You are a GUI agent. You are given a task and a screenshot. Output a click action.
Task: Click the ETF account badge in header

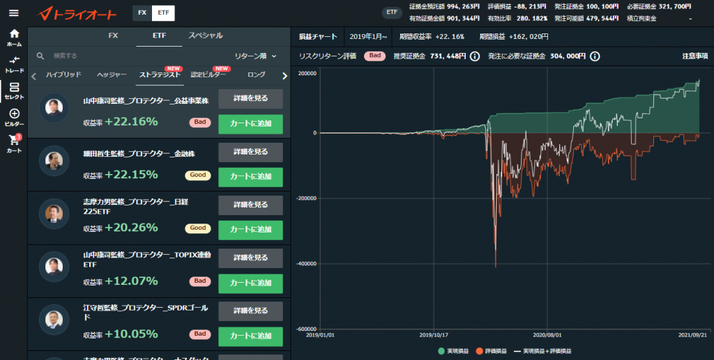(x=392, y=13)
